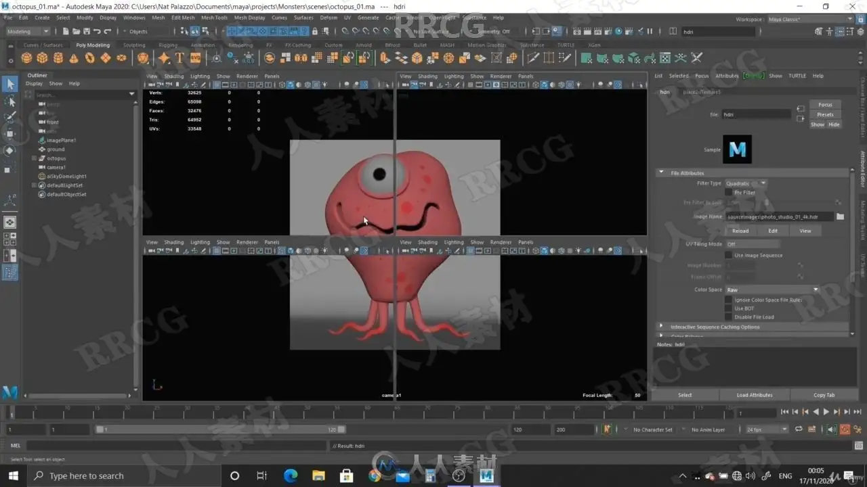867x487 pixels.
Task: Click the Reload button for the image
Action: click(x=740, y=231)
